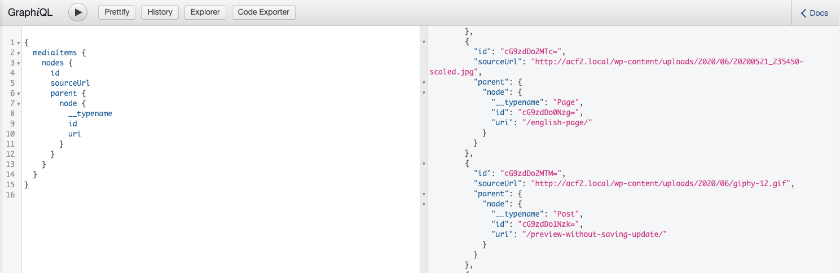Click the "Page" typename value
Screen dimensions: 840x273
566,102
